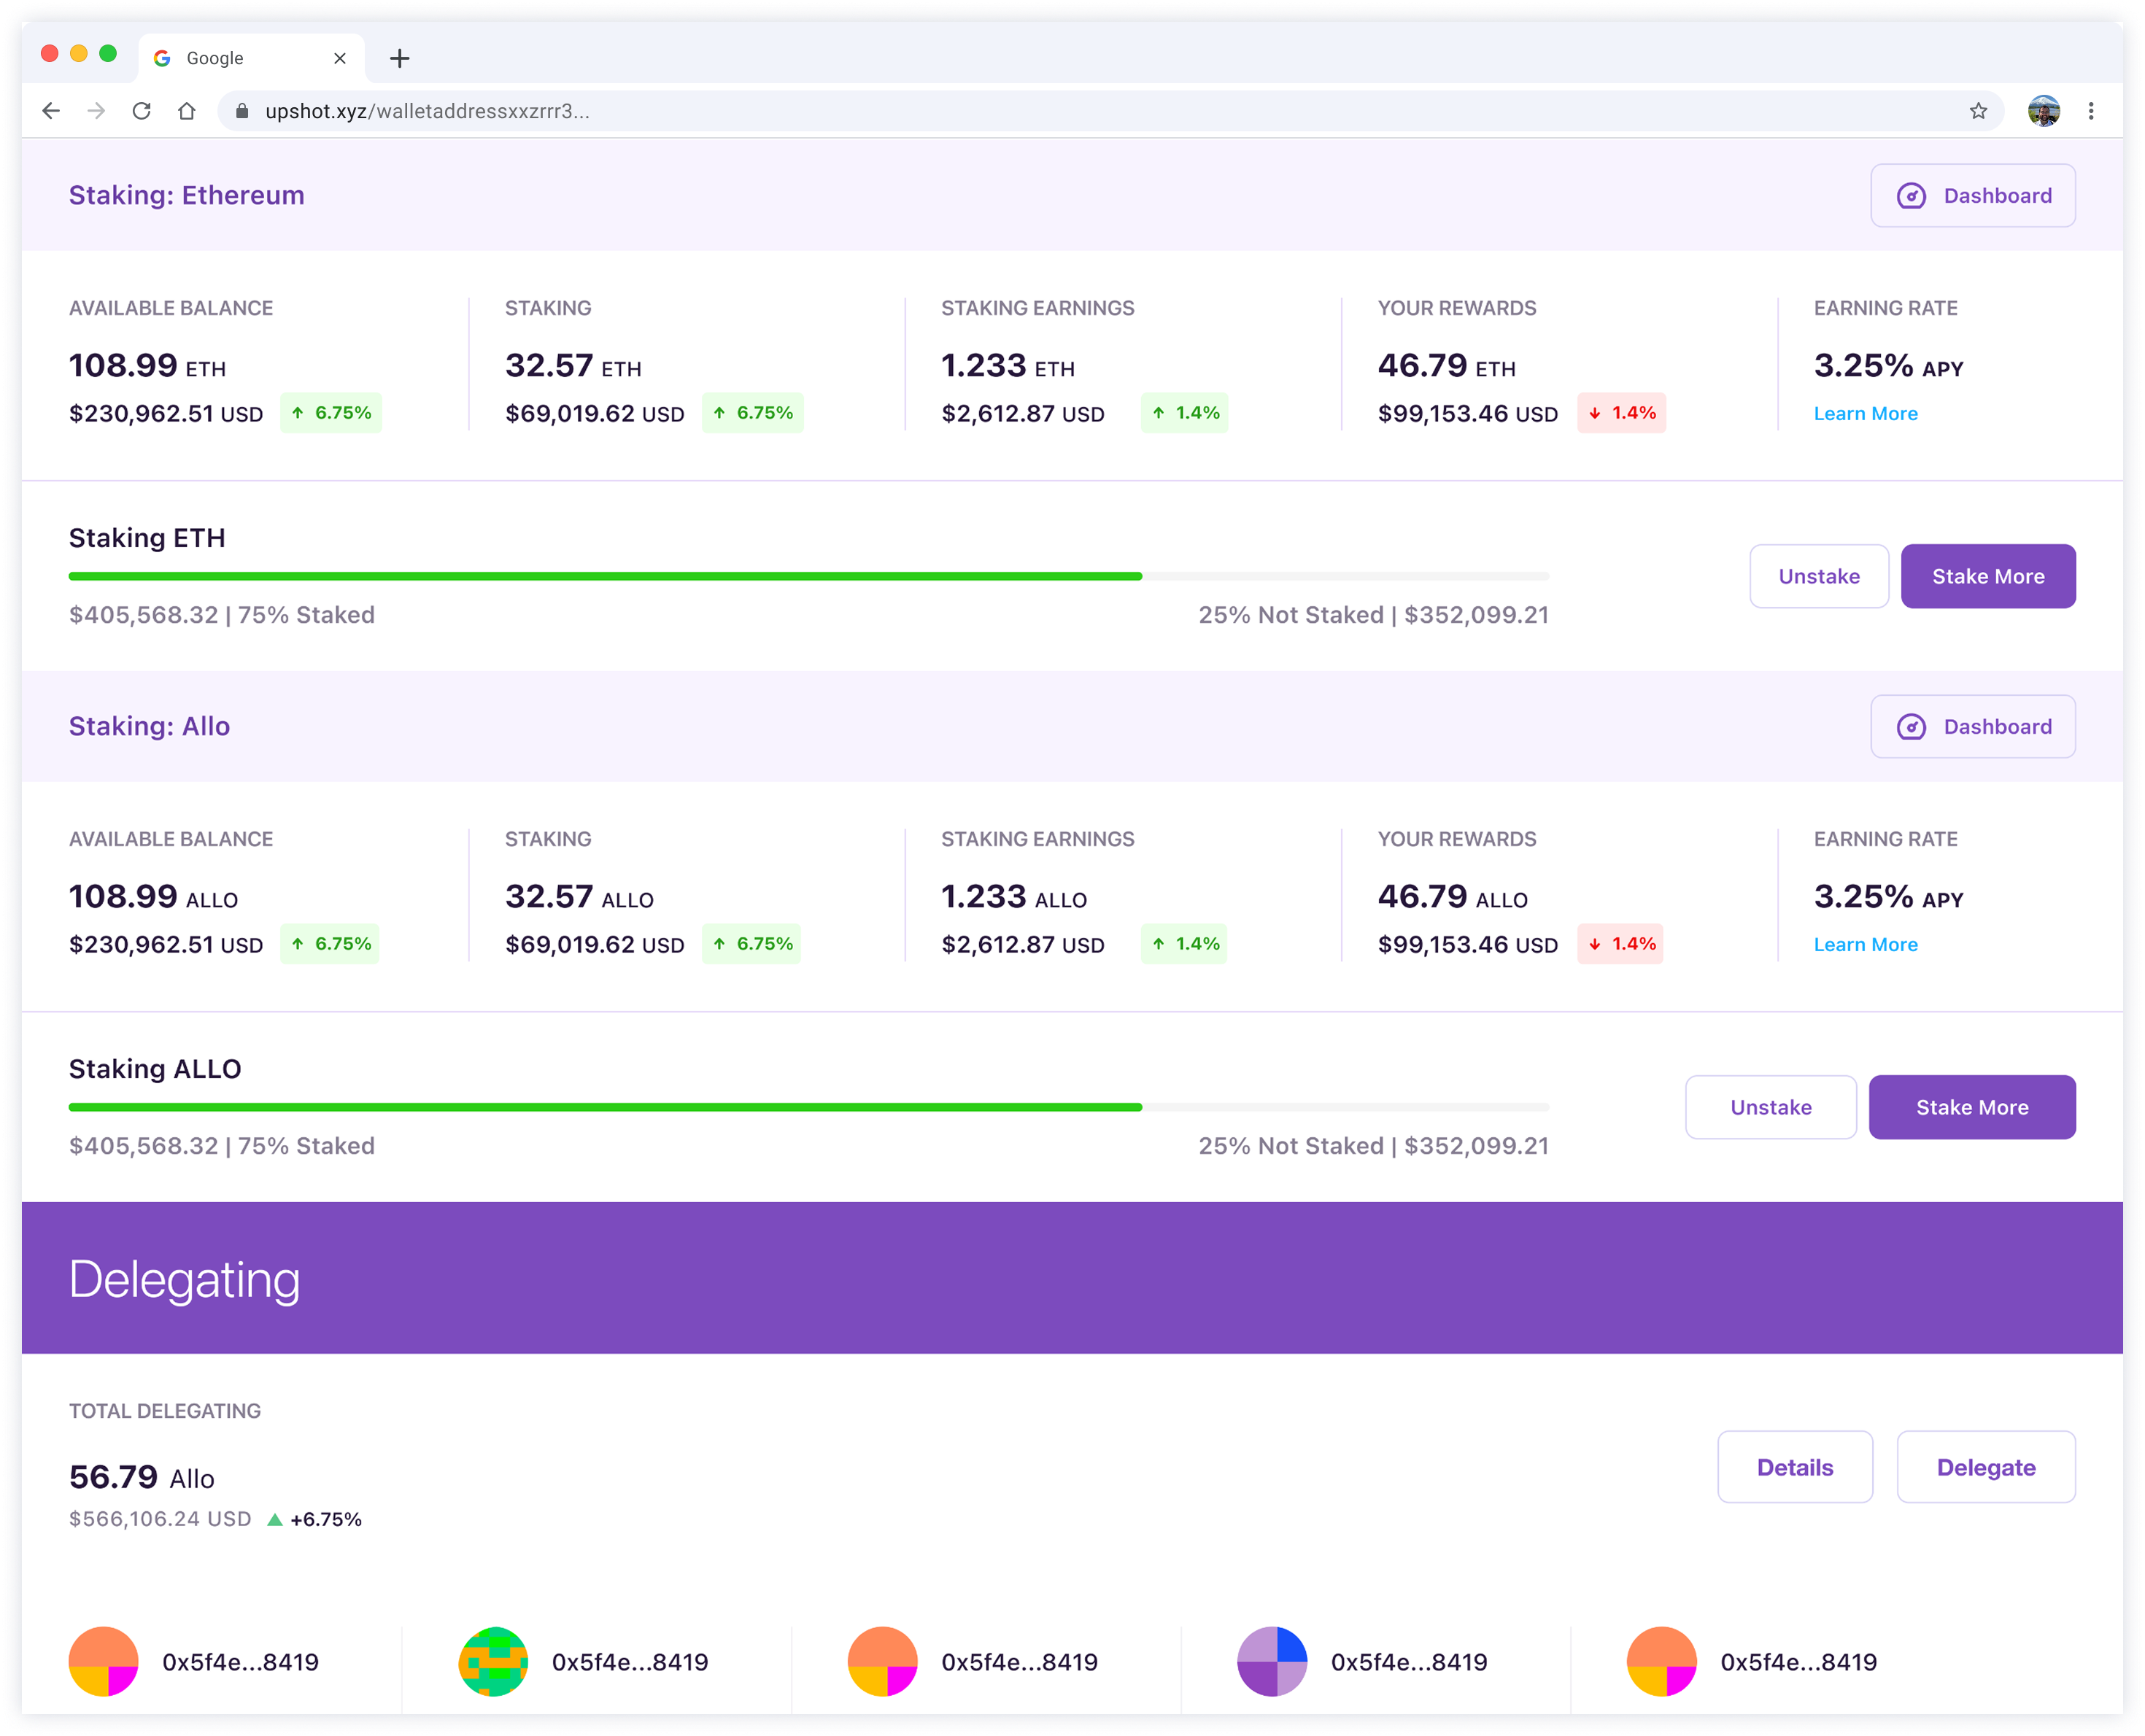Click the browser home icon
Screen dimensions: 2145x1736
click(x=187, y=111)
